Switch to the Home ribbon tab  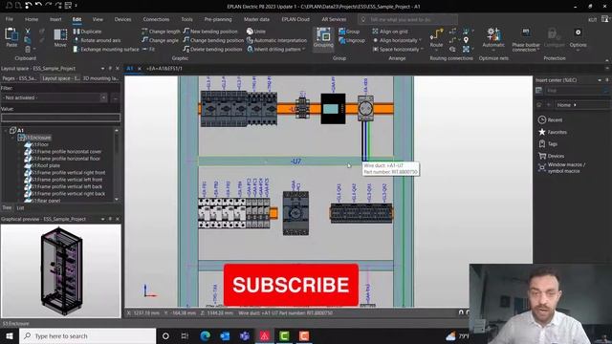(x=32, y=19)
